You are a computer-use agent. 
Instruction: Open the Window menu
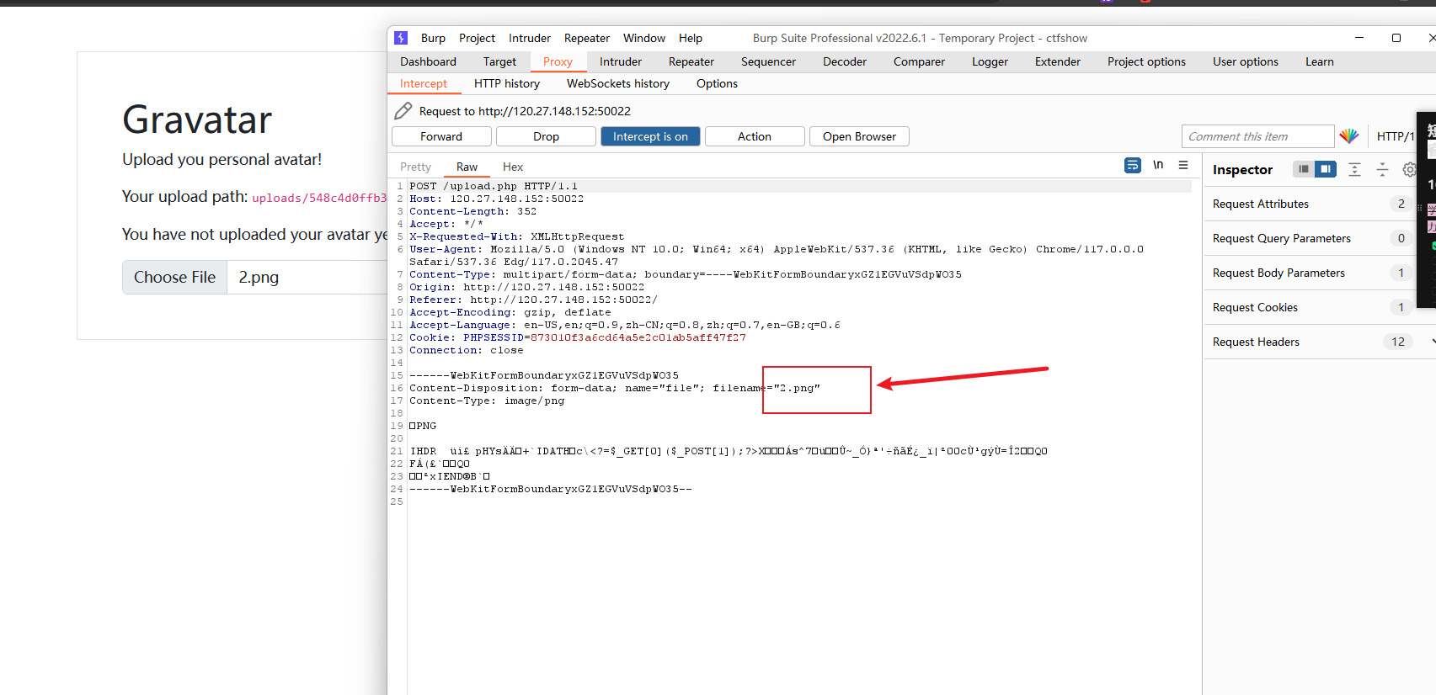(644, 38)
